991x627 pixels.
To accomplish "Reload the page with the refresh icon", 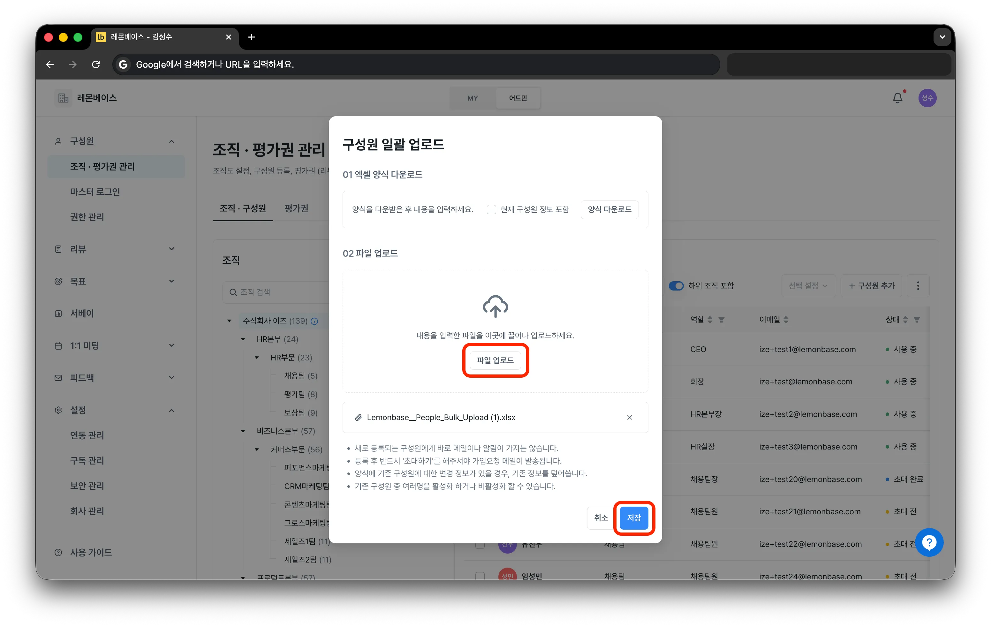I will tap(95, 64).
